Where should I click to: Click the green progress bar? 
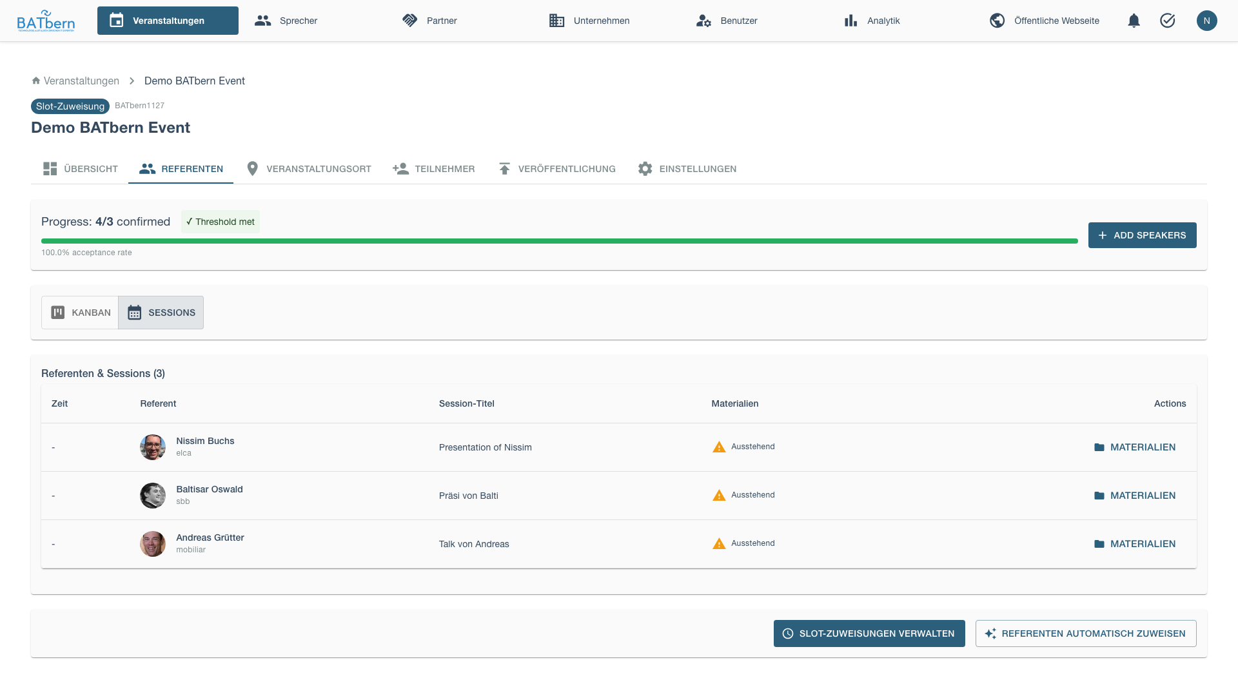560,241
